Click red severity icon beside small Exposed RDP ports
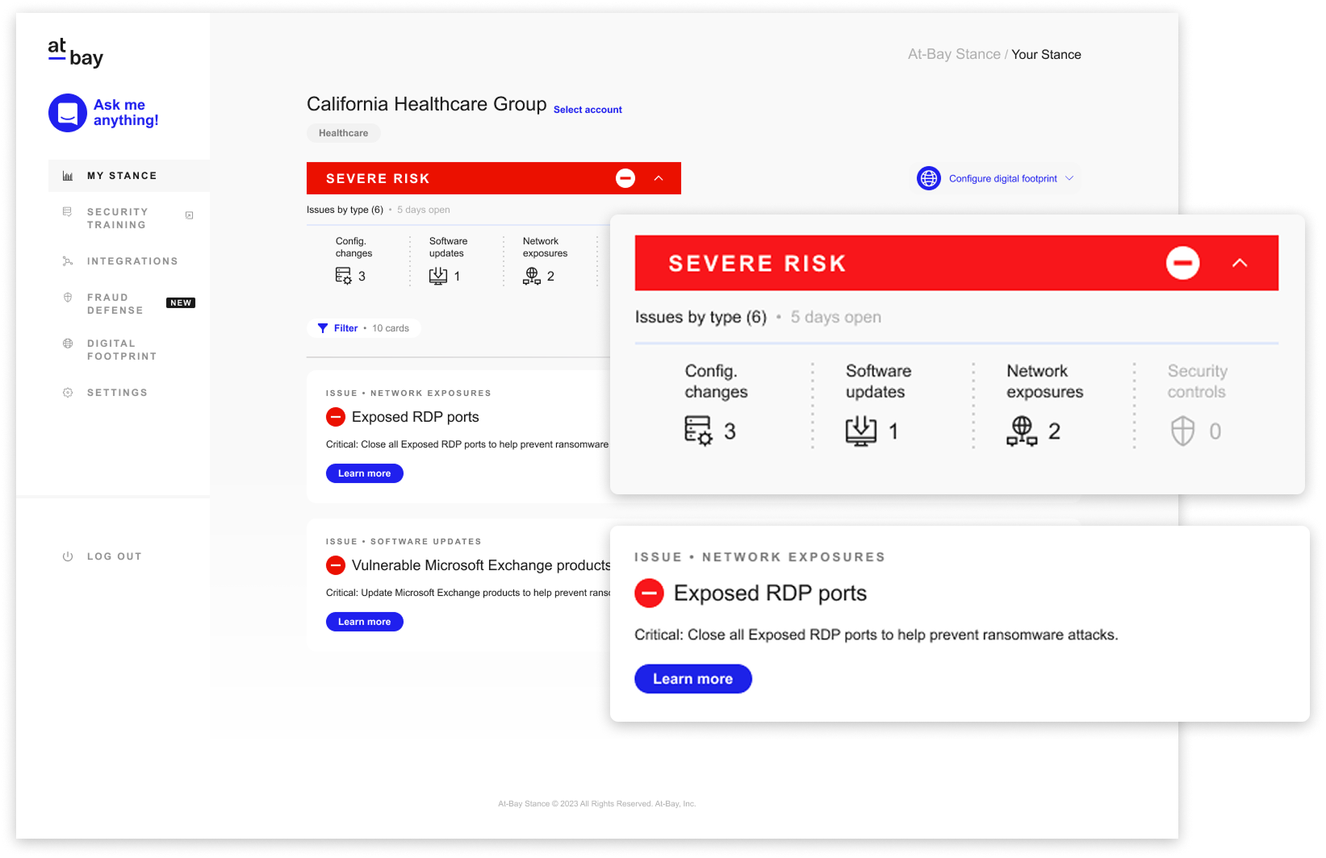Screen dimensions: 1326x858 tap(336, 417)
